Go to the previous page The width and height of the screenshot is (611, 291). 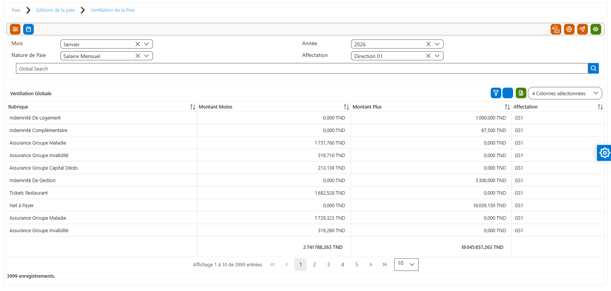click(287, 264)
